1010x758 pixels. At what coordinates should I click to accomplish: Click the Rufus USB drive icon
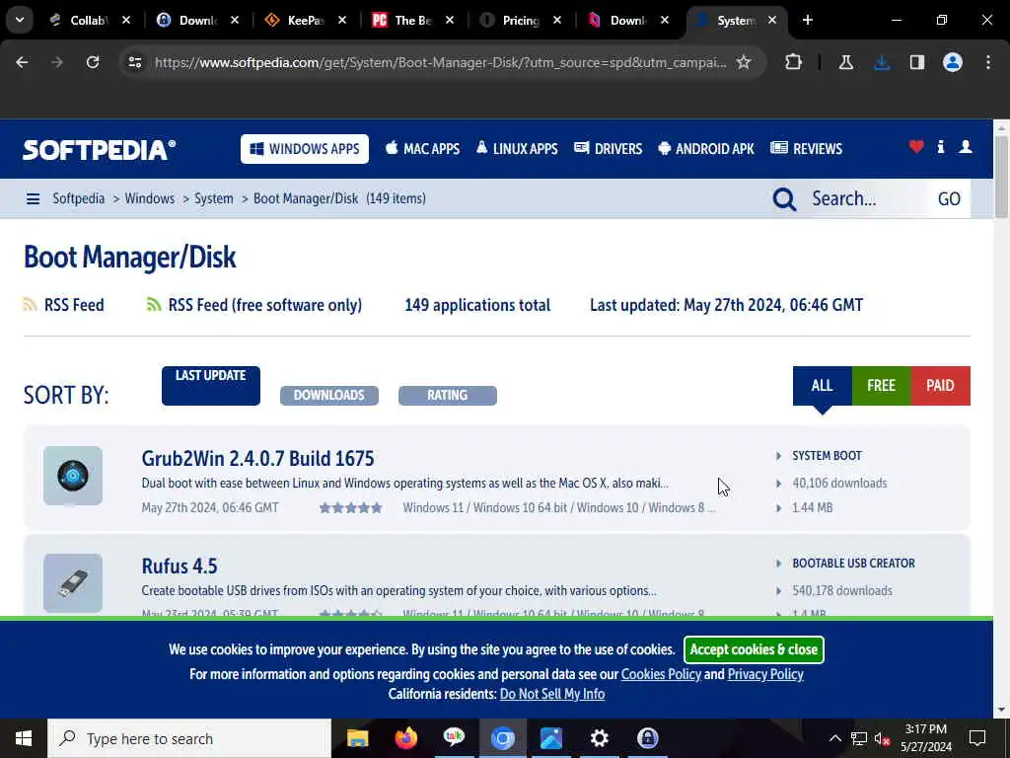click(x=73, y=582)
